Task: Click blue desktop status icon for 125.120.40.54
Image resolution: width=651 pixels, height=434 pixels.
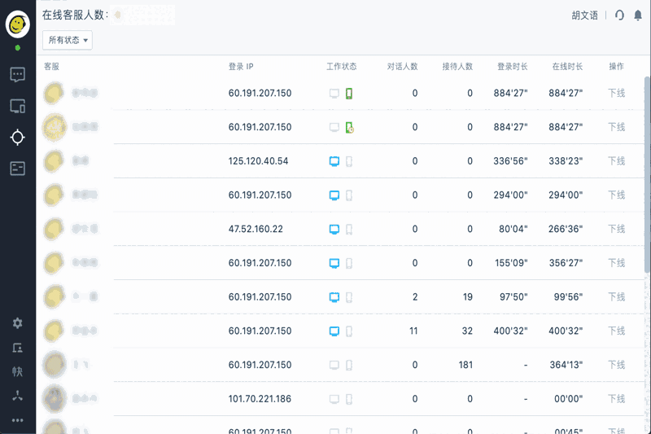Action: click(x=334, y=161)
